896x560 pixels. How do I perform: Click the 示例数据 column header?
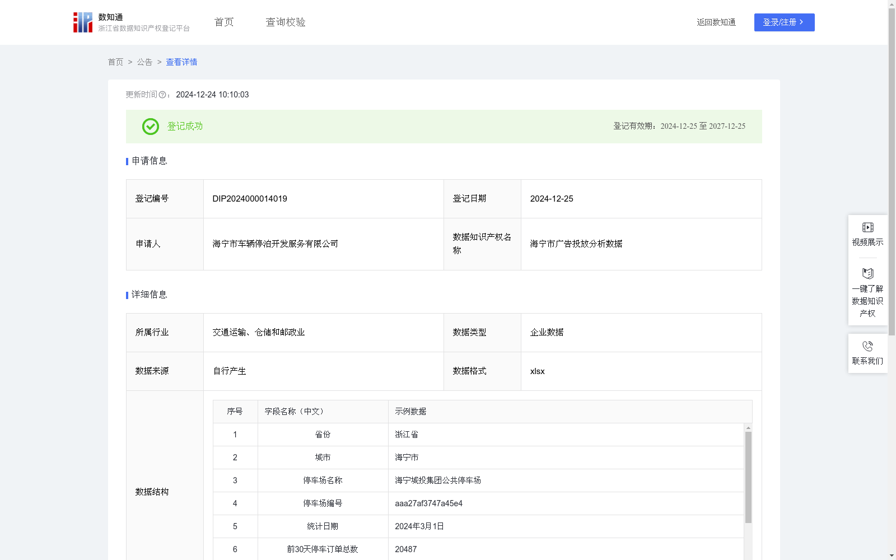pos(570,412)
